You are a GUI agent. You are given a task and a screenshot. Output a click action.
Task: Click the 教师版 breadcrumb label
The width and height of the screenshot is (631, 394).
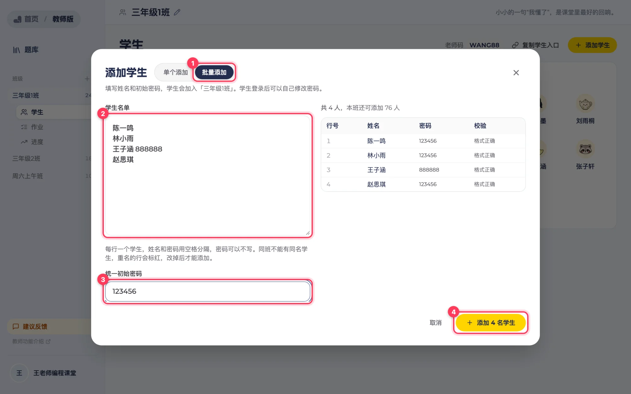[63, 19]
